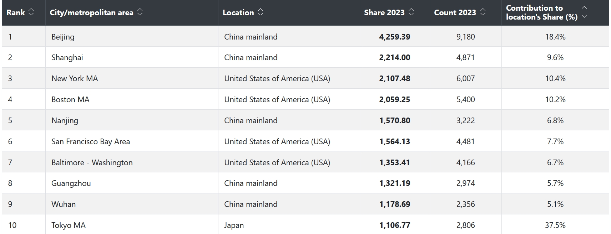Click Guangzhou in the table
Image resolution: width=611 pixels, height=234 pixels.
click(x=71, y=183)
